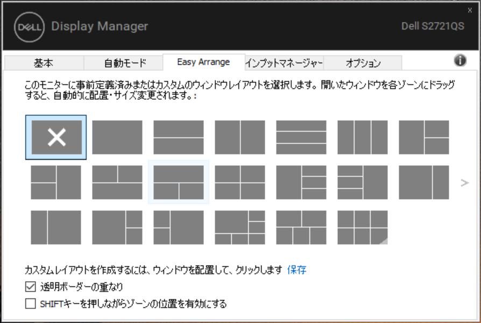Select left column with two right zones

click(424, 137)
